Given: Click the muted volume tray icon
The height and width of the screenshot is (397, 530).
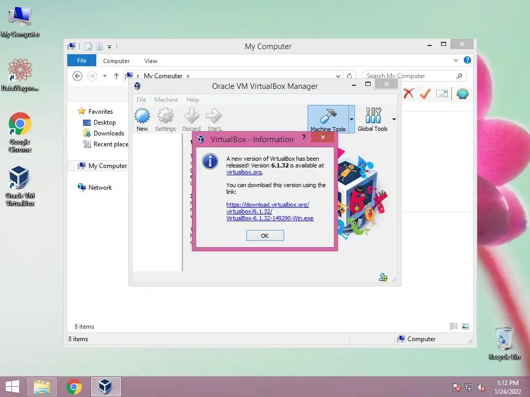Looking at the screenshot, I should click(481, 387).
